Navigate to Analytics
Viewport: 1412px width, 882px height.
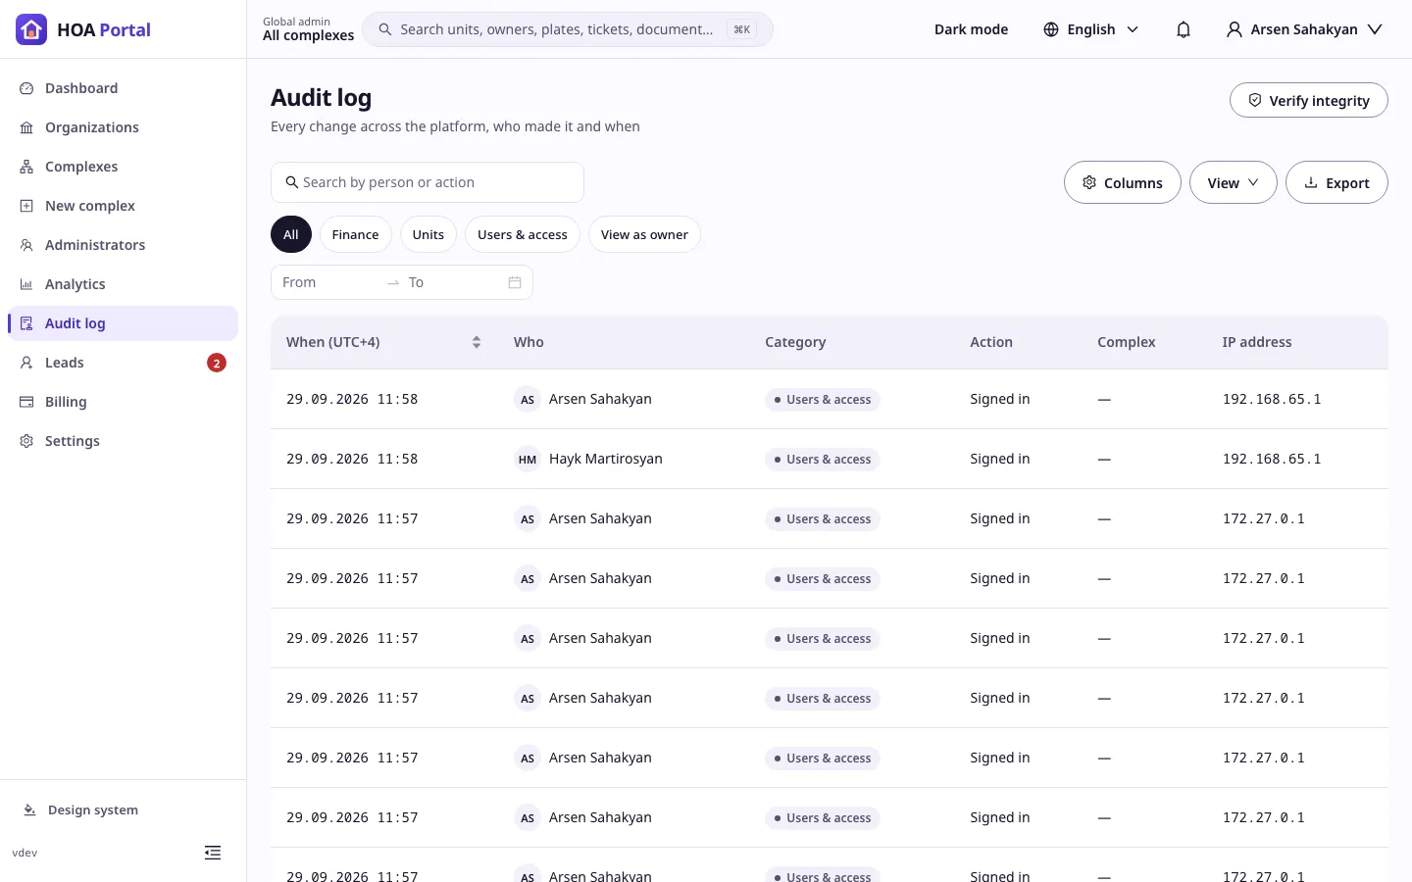coord(123,284)
